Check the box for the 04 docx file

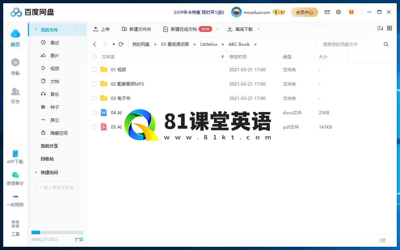pos(94,112)
